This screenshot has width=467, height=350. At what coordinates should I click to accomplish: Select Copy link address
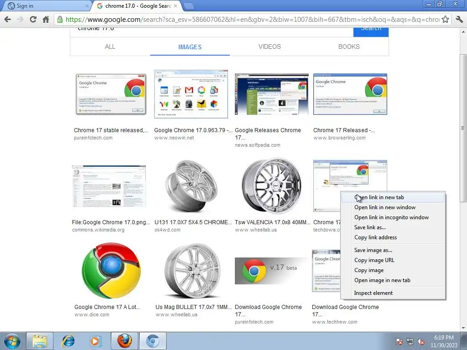(x=393, y=237)
